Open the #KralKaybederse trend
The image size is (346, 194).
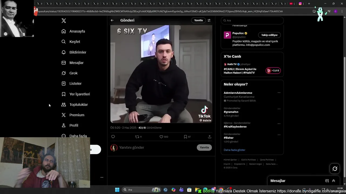coord(235,127)
